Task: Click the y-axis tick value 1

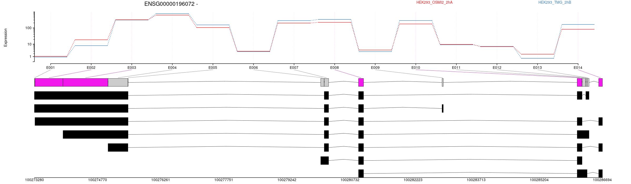Action: pos(30,57)
